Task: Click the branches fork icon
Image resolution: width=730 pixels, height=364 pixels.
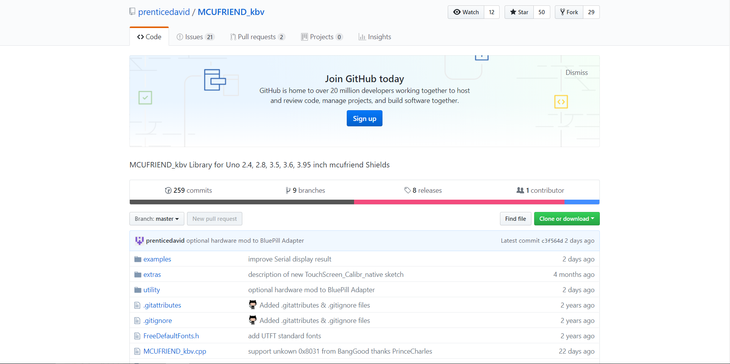Action: [x=288, y=190]
